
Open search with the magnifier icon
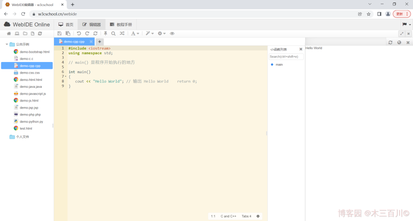pyautogui.click(x=113, y=33)
